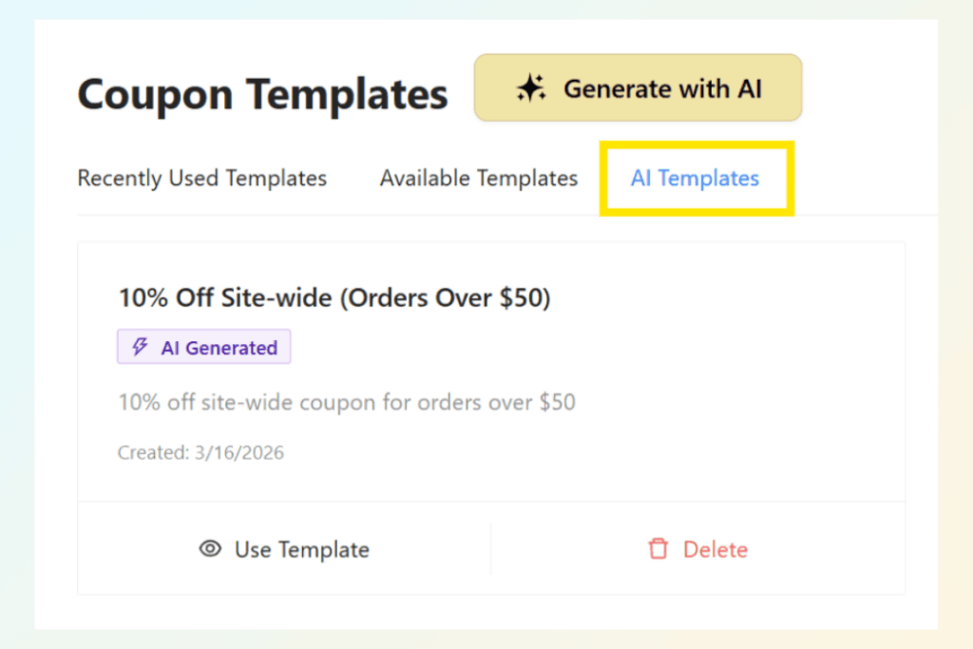Delete the 10% Off Site-wide template
973x649 pixels.
coord(696,549)
